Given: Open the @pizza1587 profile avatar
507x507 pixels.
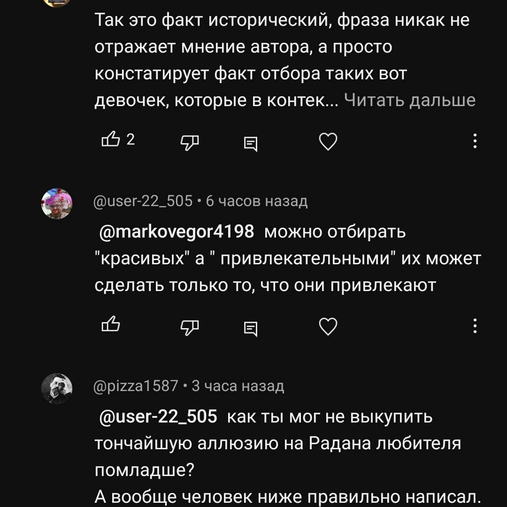Looking at the screenshot, I should (x=57, y=389).
